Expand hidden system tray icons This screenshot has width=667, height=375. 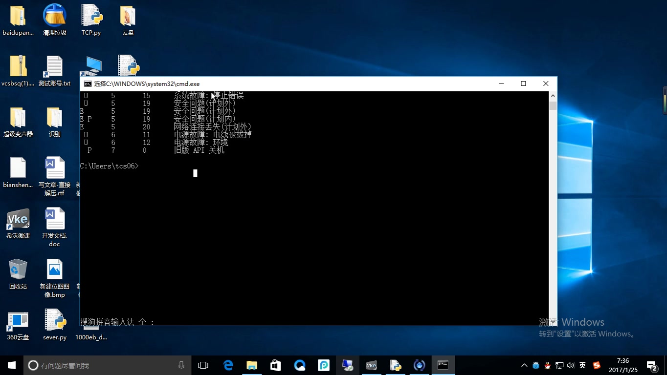524,365
